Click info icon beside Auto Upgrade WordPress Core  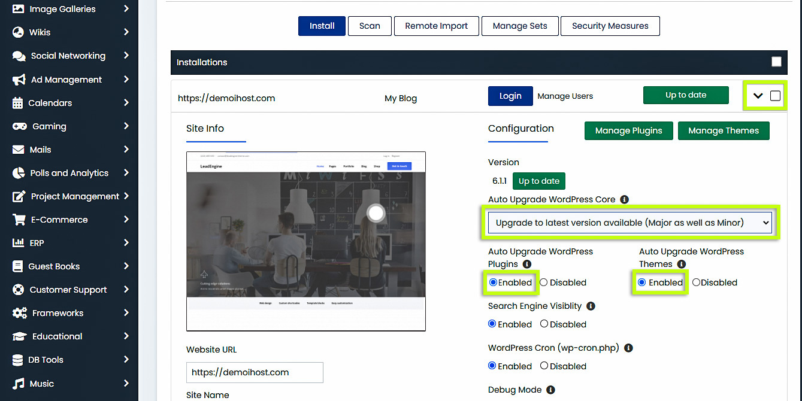(624, 199)
